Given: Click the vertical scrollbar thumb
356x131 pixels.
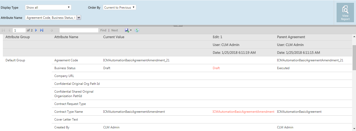Looking at the screenshot, I should pyautogui.click(x=354, y=57).
